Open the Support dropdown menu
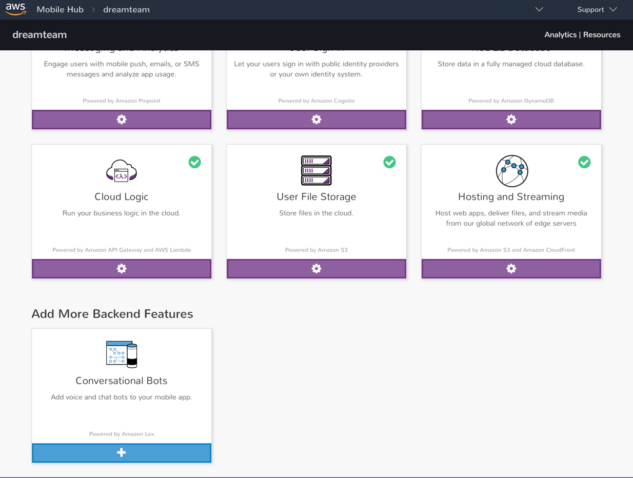The image size is (633, 478). coord(597,10)
